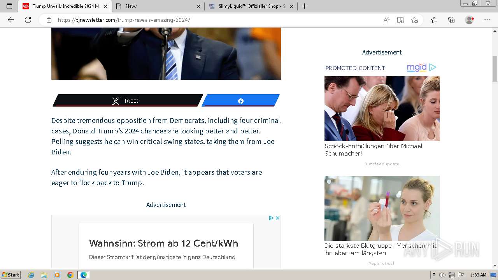Click the ad info triangle icon

[x=271, y=218]
